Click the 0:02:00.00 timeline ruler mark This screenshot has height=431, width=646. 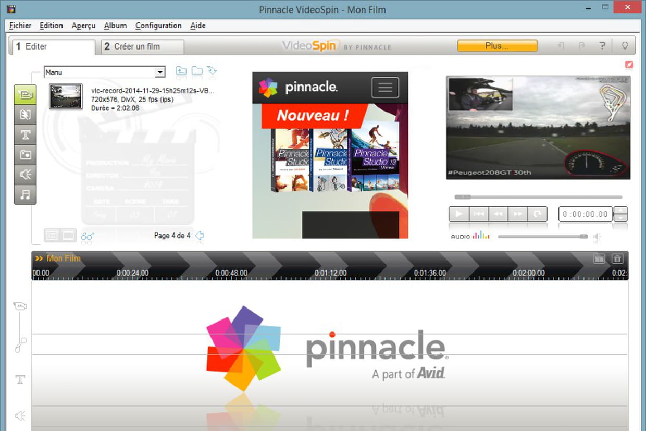[529, 273]
